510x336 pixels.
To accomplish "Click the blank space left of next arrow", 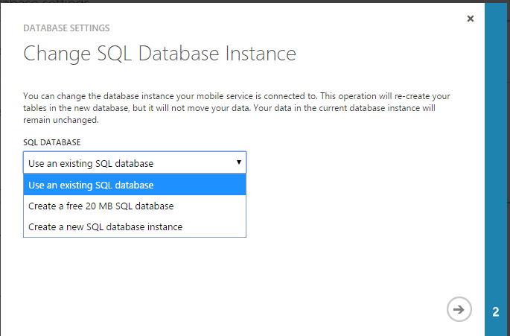I will (x=335, y=309).
